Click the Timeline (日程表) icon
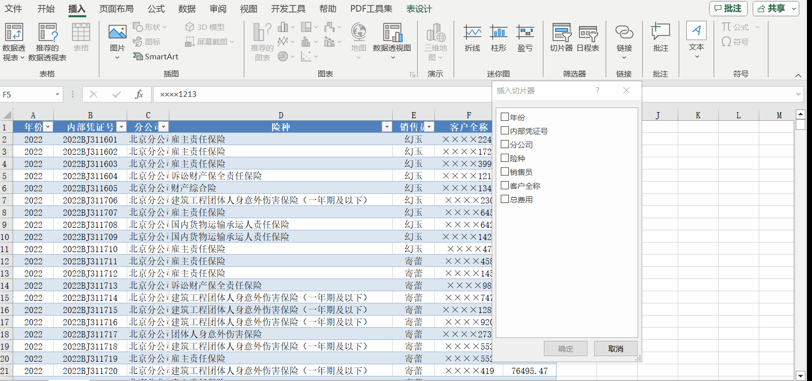 [588, 33]
